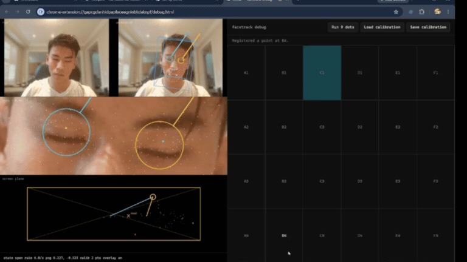Click the zoomed eye close-up view

tap(114, 136)
